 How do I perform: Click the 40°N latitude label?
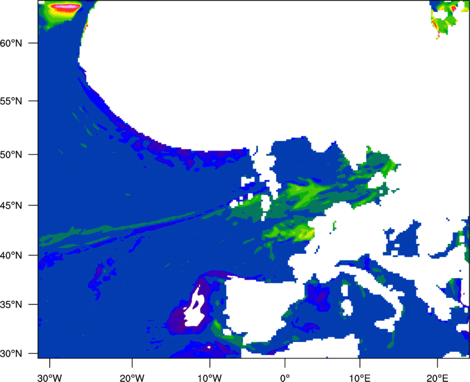click(x=11, y=256)
